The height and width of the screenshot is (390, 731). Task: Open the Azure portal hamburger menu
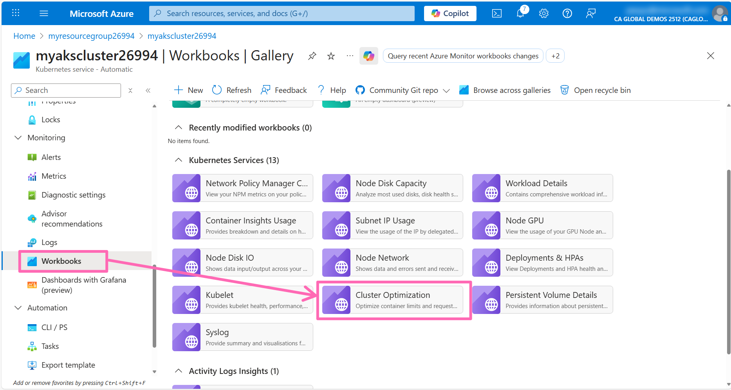pyautogui.click(x=44, y=13)
